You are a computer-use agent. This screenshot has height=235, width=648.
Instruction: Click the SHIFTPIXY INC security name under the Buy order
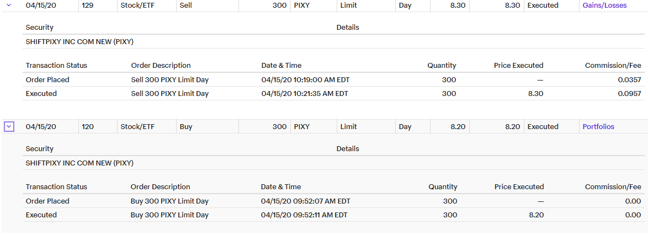[79, 163]
